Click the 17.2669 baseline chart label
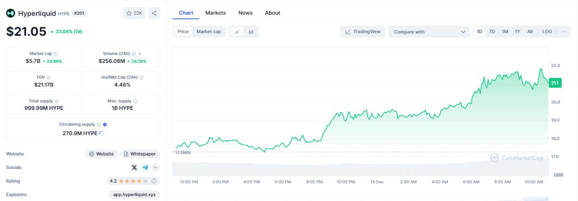This screenshot has width=578, height=201. click(182, 152)
